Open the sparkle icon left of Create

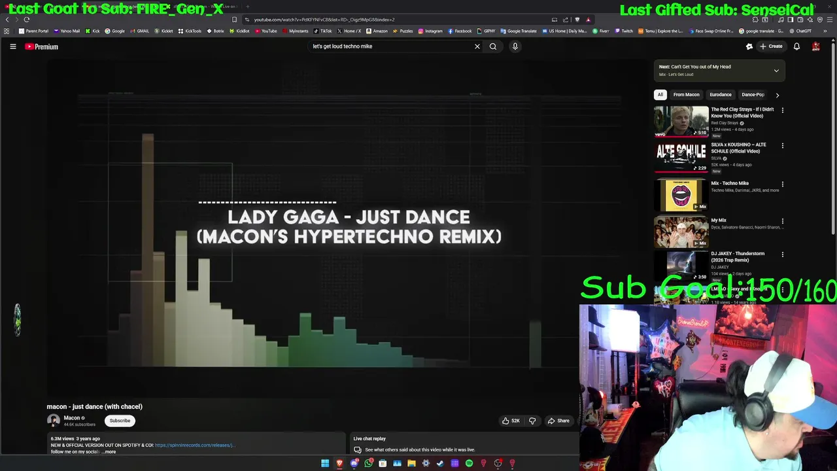[x=749, y=46]
